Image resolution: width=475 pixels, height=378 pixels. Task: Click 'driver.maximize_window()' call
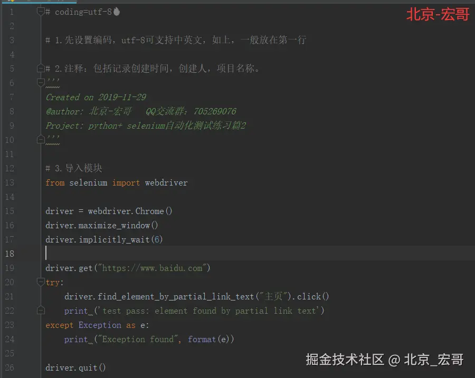(101, 226)
